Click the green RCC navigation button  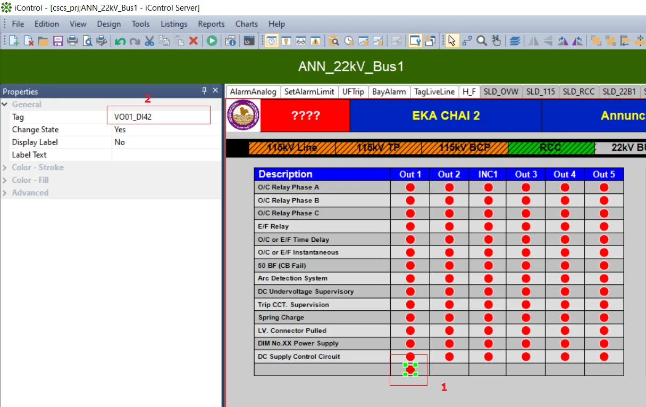point(551,148)
